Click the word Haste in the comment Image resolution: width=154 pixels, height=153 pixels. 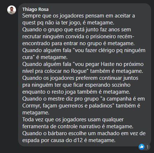coord(108,64)
